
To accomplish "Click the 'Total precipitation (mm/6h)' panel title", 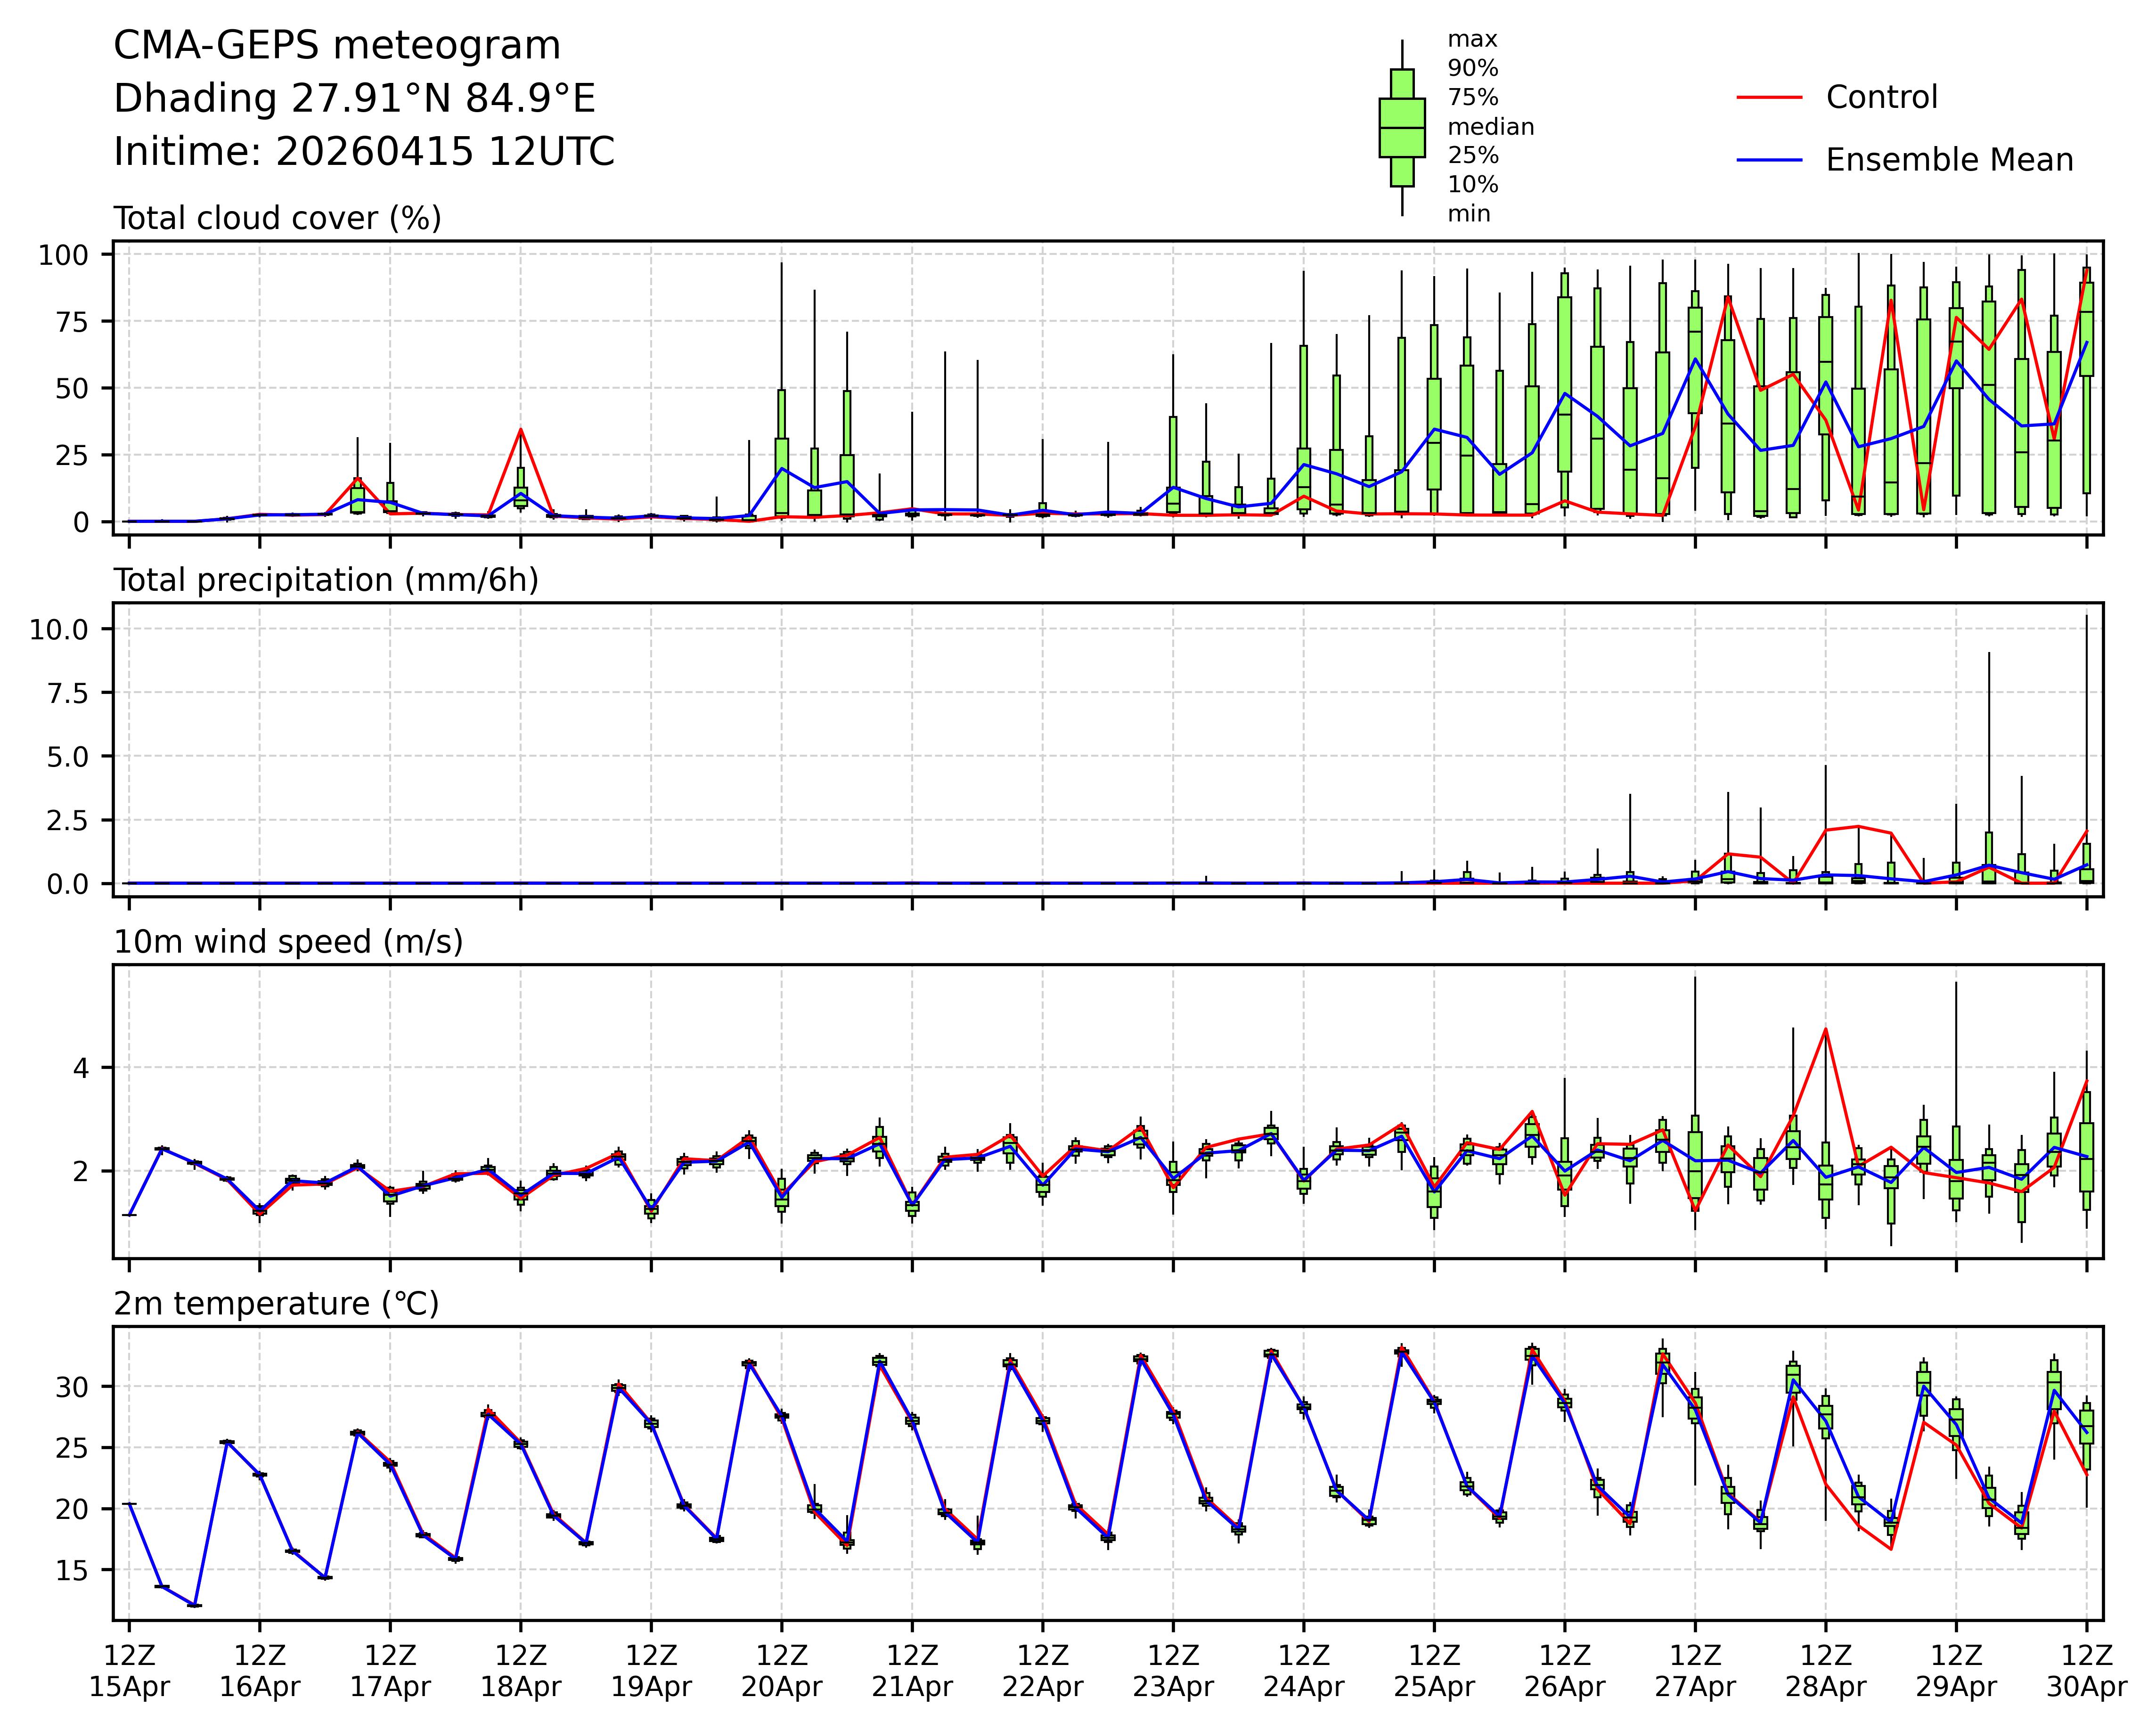I will (x=326, y=580).
